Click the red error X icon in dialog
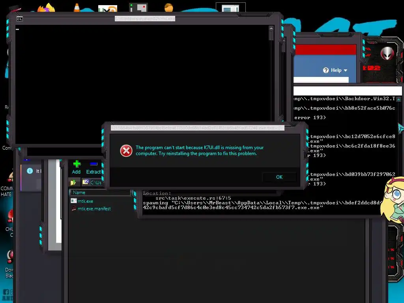Viewport: 404px width, 303px height. pyautogui.click(x=126, y=151)
